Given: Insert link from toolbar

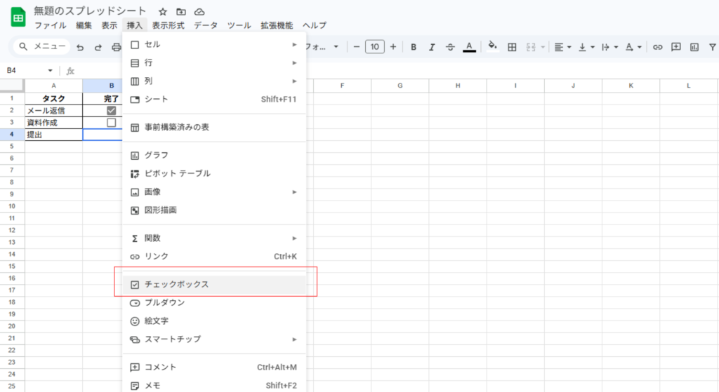Looking at the screenshot, I should [x=657, y=47].
